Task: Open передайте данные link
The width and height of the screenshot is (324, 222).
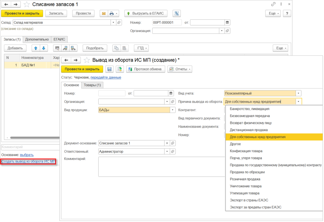Action: [106, 77]
